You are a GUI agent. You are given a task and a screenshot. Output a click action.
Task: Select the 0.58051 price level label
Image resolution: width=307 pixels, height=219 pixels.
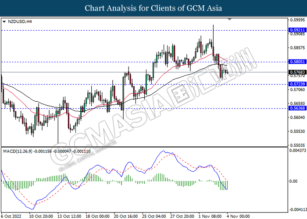point(297,62)
